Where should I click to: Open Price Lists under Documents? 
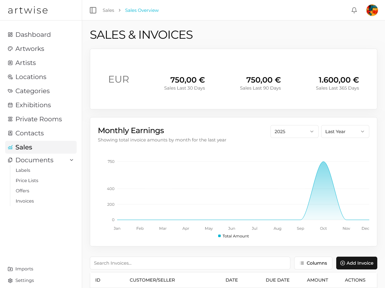pos(27,180)
